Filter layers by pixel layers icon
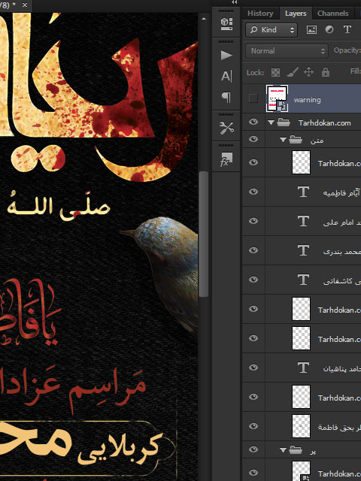The height and width of the screenshot is (481, 361). 311,30
